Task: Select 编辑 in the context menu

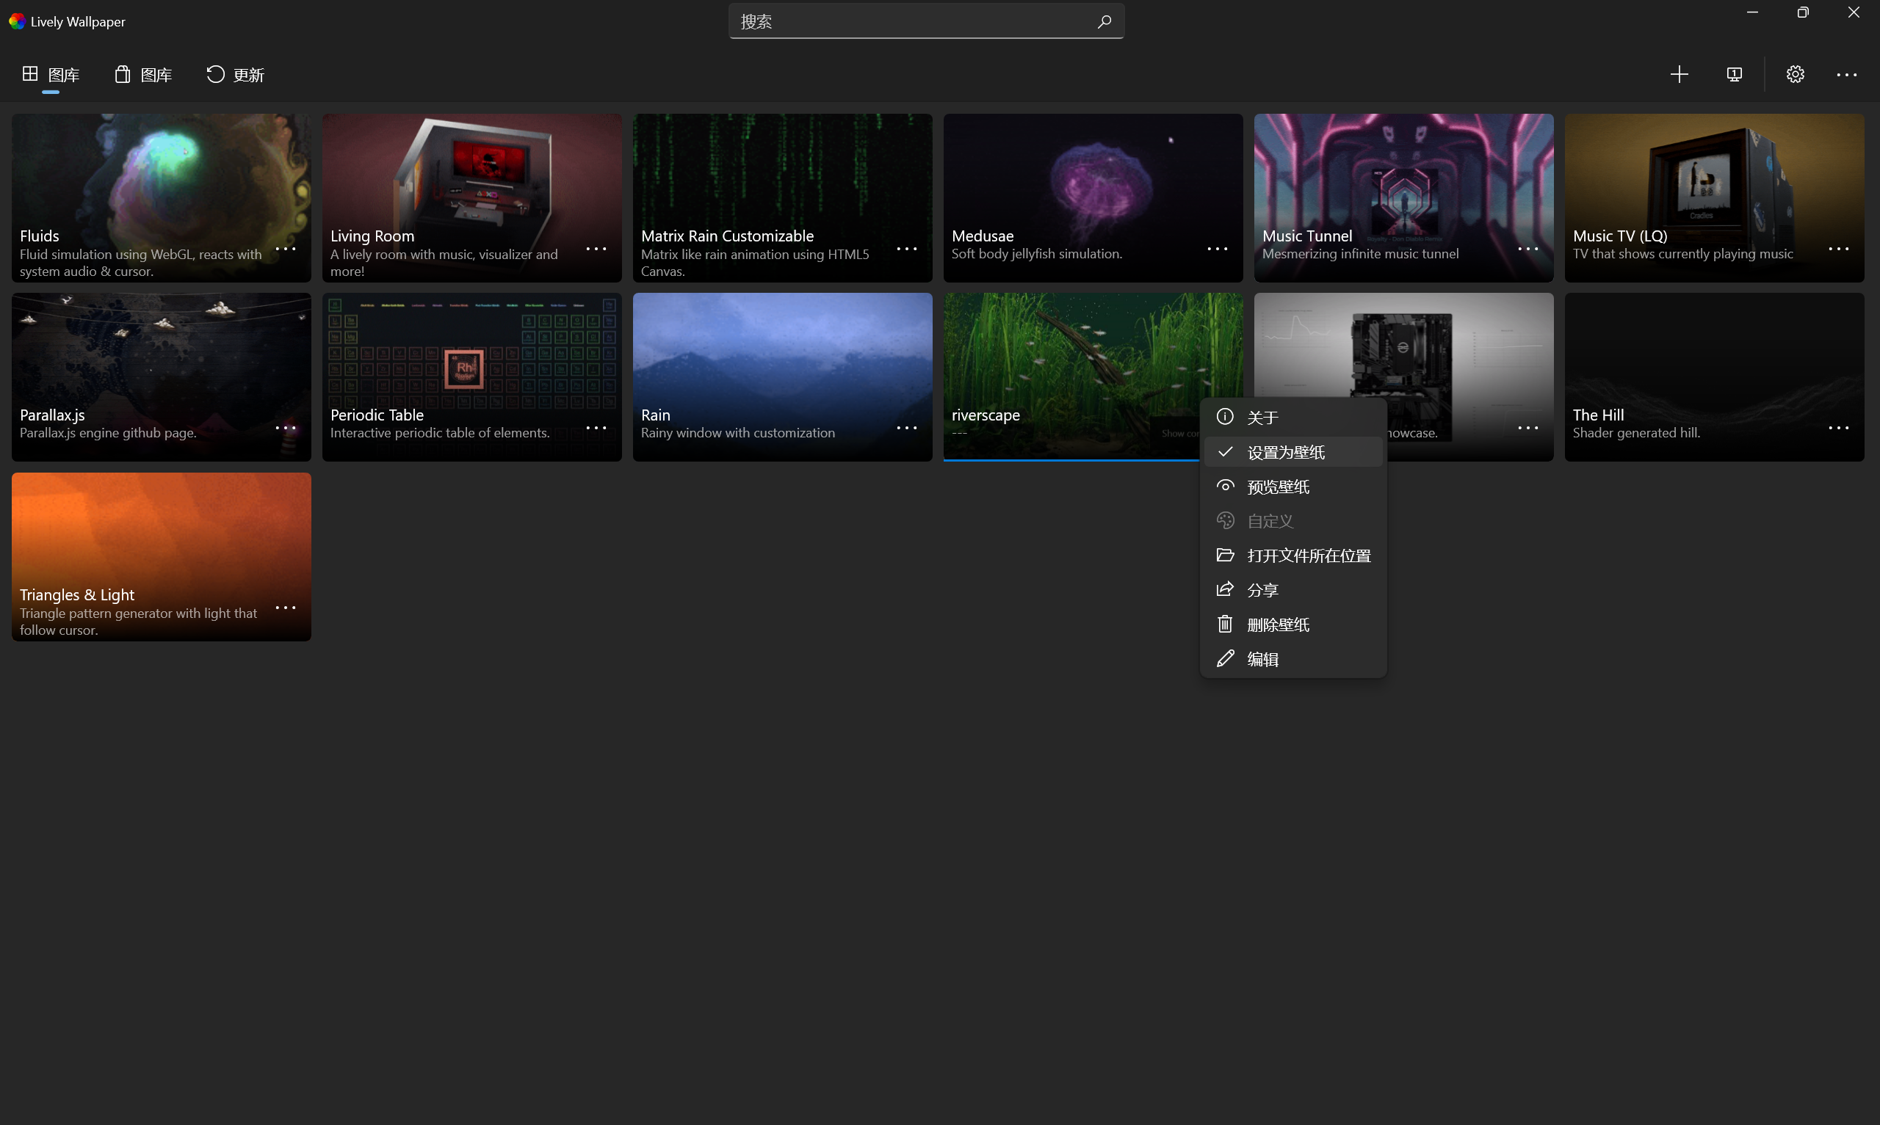Action: pyautogui.click(x=1293, y=659)
